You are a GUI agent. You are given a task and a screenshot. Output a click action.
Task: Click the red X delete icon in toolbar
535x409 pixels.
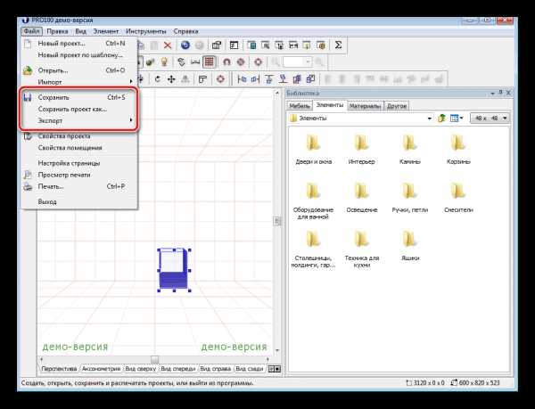point(169,44)
